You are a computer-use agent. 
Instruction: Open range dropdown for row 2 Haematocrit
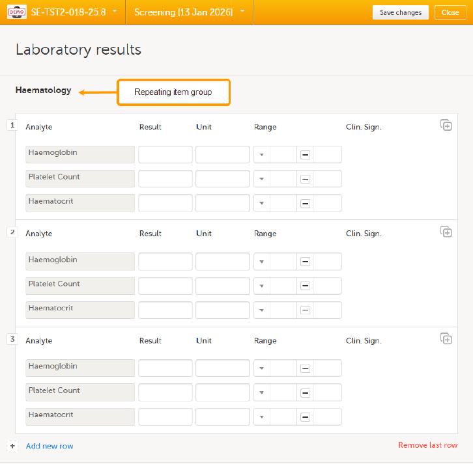[x=261, y=310]
